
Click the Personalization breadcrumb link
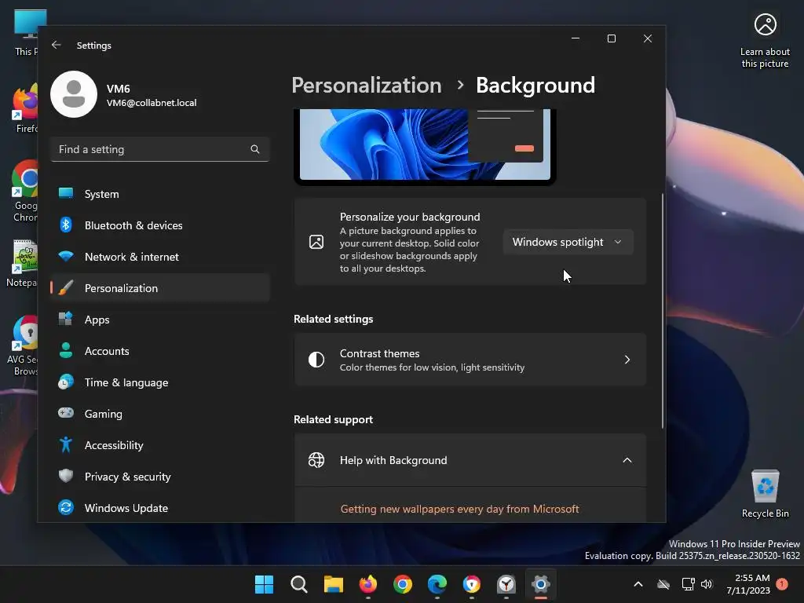(x=367, y=85)
